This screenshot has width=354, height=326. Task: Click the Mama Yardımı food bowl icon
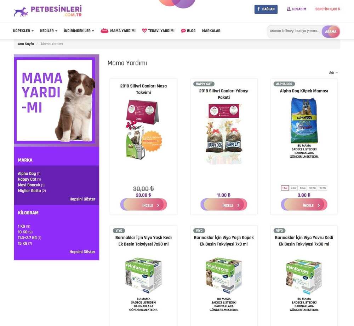(x=104, y=31)
